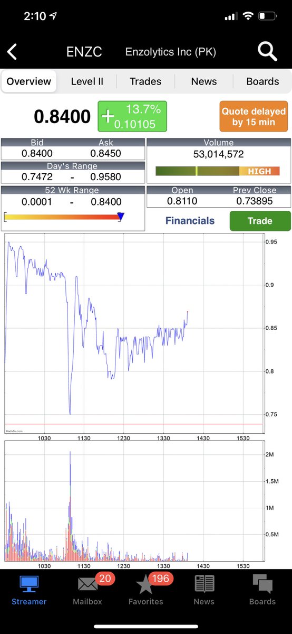Tap the ENZC ticker symbol

tap(84, 52)
